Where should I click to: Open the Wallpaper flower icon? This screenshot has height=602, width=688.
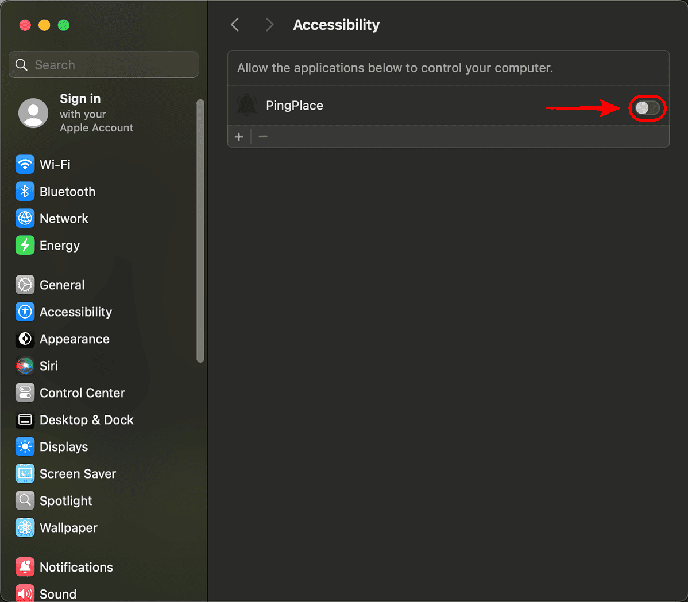pyautogui.click(x=25, y=527)
